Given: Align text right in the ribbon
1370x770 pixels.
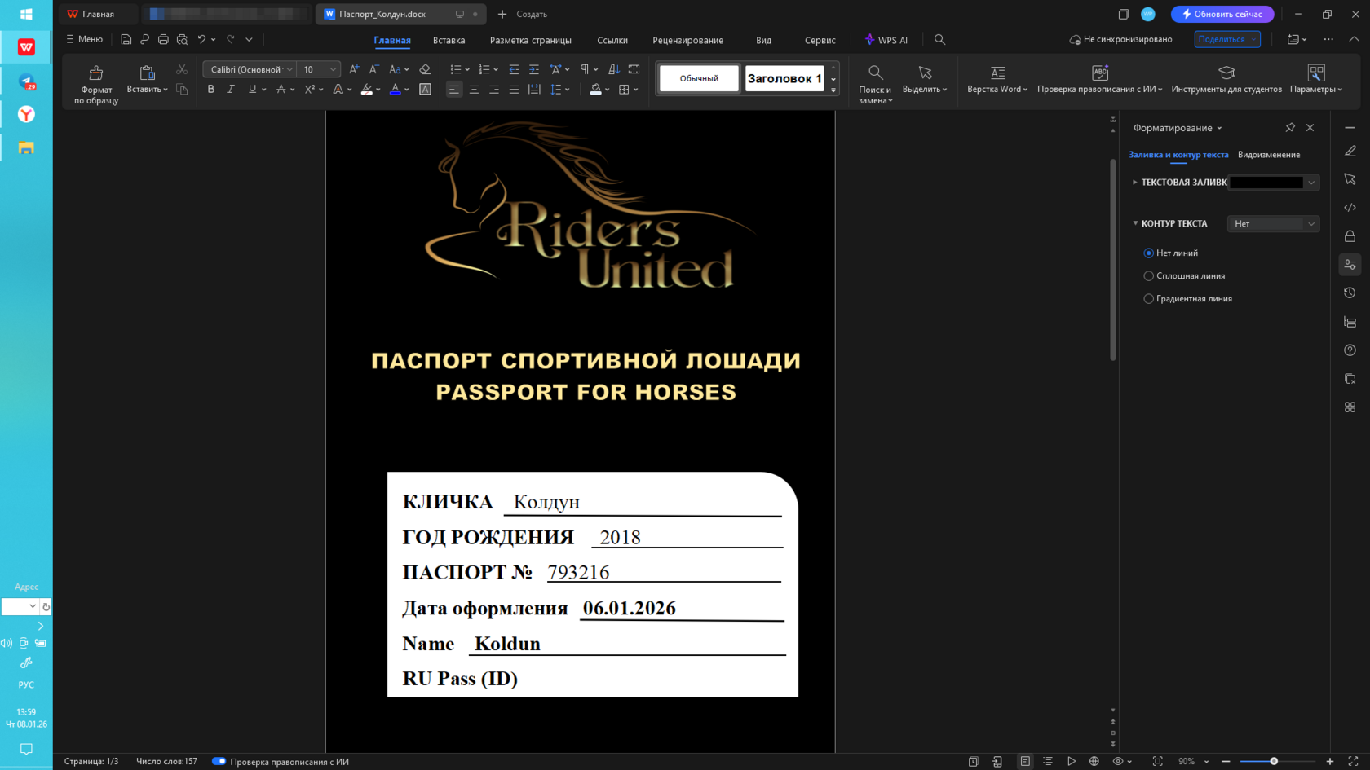Looking at the screenshot, I should (x=494, y=90).
